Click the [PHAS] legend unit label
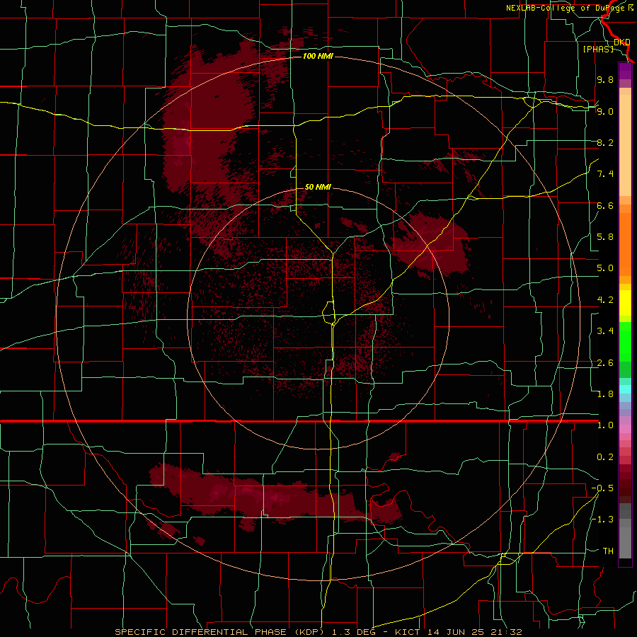 pyautogui.click(x=598, y=49)
